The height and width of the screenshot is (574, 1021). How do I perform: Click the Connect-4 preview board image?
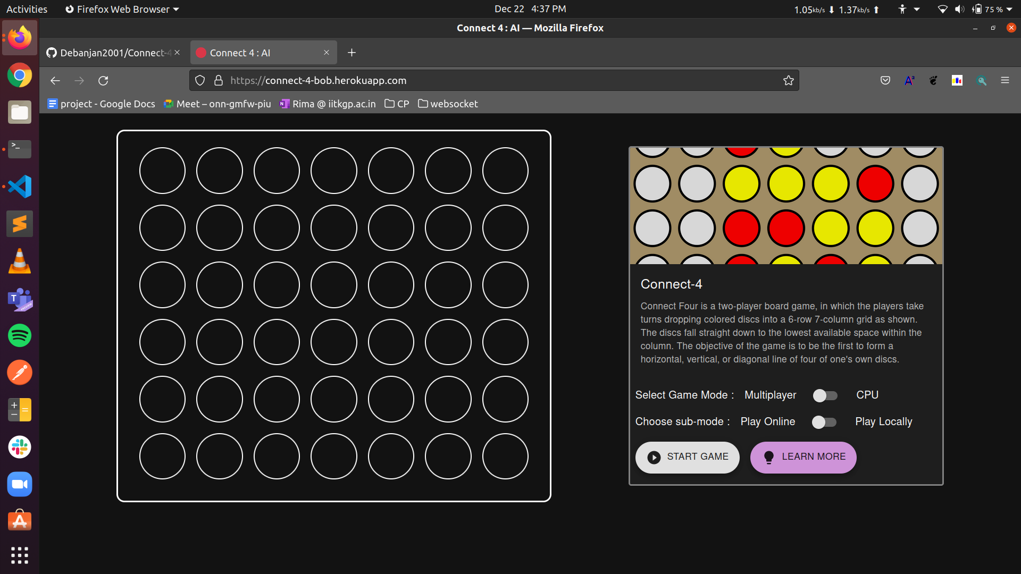pos(786,206)
